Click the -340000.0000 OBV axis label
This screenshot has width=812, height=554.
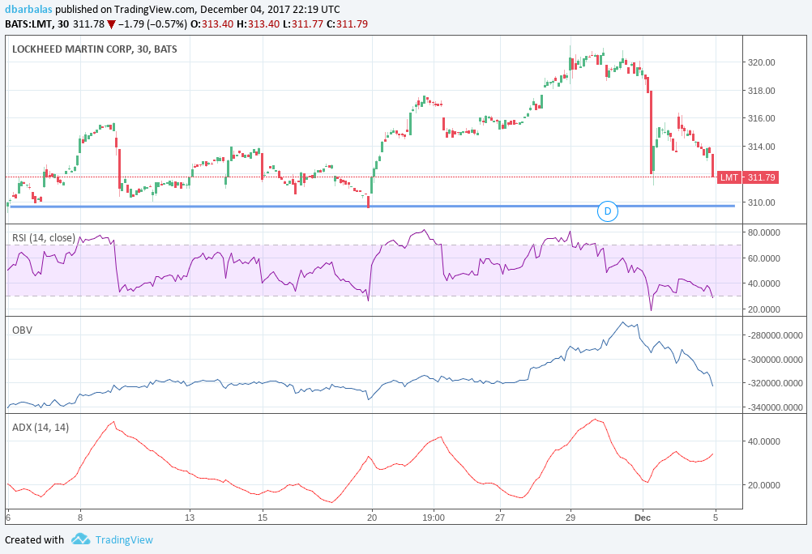tap(776, 407)
